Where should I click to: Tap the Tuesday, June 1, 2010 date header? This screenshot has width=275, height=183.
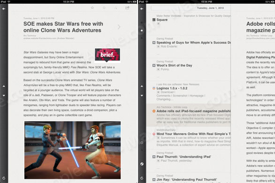pos(210,8)
